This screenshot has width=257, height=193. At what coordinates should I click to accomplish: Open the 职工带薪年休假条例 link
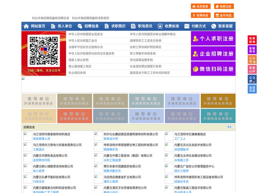143,54
